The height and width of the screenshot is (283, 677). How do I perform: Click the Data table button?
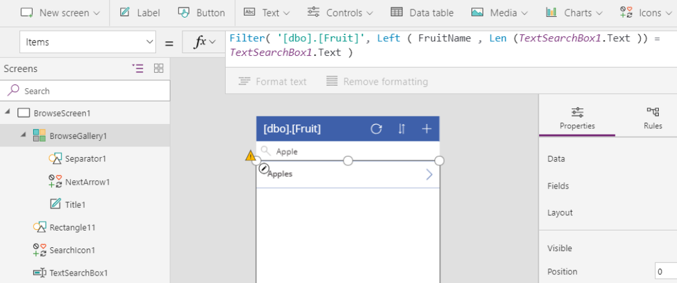422,13
